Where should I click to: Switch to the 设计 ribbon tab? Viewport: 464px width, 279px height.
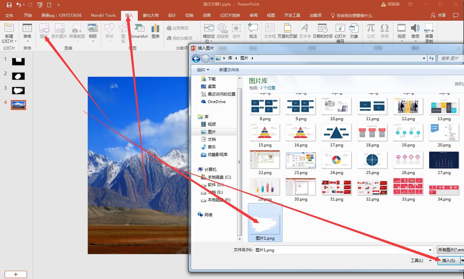tap(172, 15)
